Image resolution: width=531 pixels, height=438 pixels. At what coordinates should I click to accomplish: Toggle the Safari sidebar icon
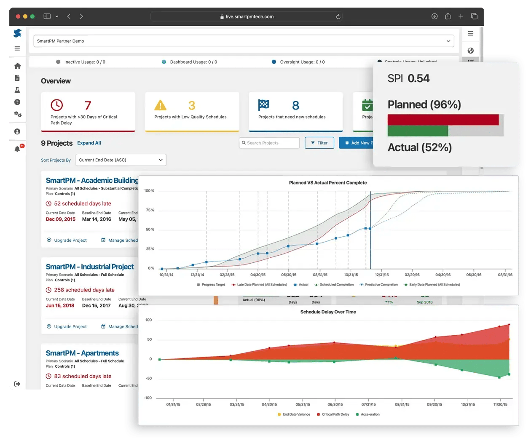(x=47, y=16)
